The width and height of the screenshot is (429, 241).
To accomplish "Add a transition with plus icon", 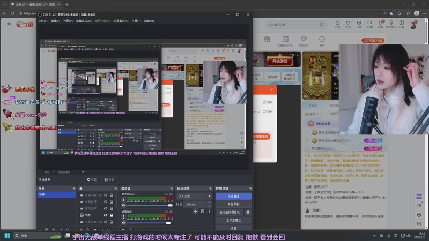I will pyautogui.click(x=196, y=212).
